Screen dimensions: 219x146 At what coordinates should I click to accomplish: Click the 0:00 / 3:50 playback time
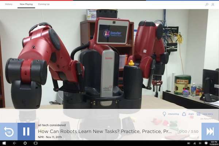[x=189, y=131]
